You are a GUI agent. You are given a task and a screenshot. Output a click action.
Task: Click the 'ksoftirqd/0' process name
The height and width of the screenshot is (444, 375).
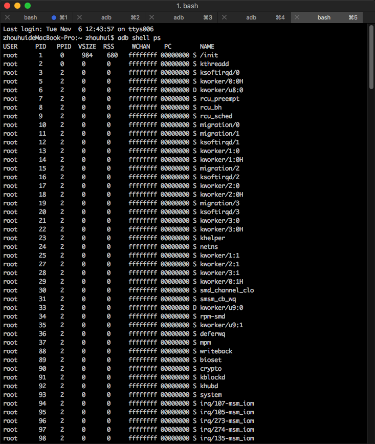(220, 73)
